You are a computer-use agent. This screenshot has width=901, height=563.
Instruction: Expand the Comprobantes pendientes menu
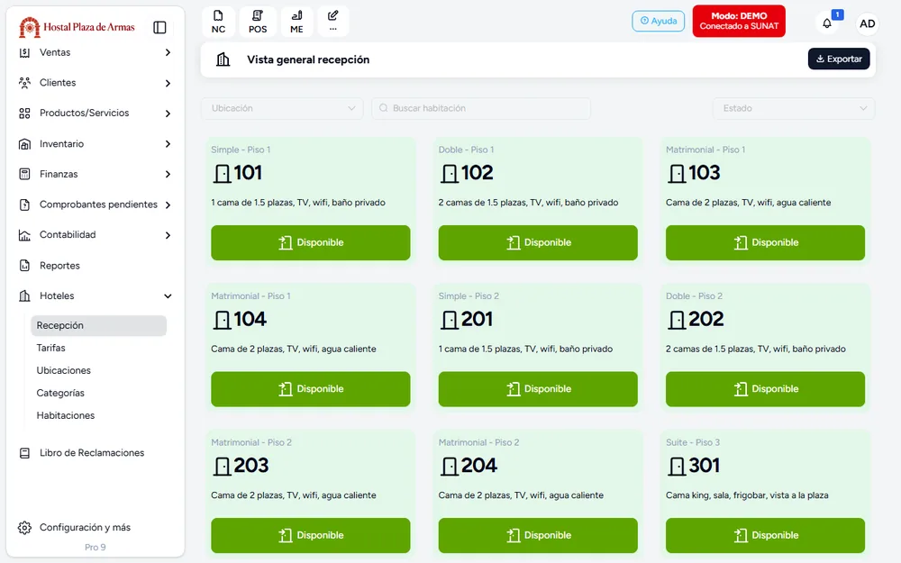click(95, 204)
